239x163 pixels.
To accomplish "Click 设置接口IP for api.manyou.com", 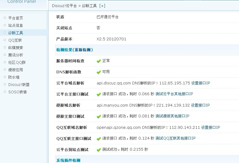I will coord(200,105).
